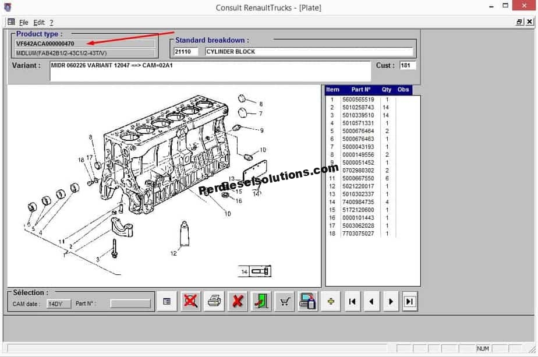This screenshot has width=538, height=357.
Task: Close the inner Plate child window
Action: click(x=530, y=22)
